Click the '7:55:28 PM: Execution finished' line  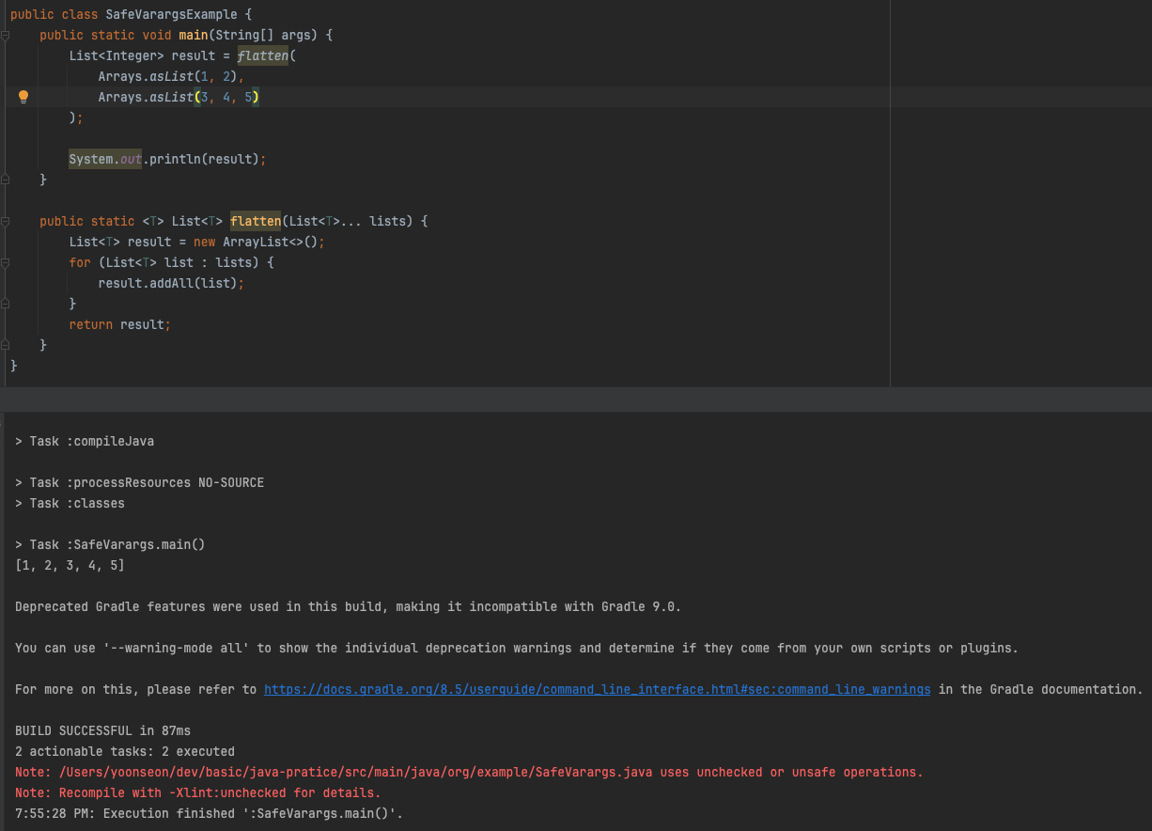209,813
